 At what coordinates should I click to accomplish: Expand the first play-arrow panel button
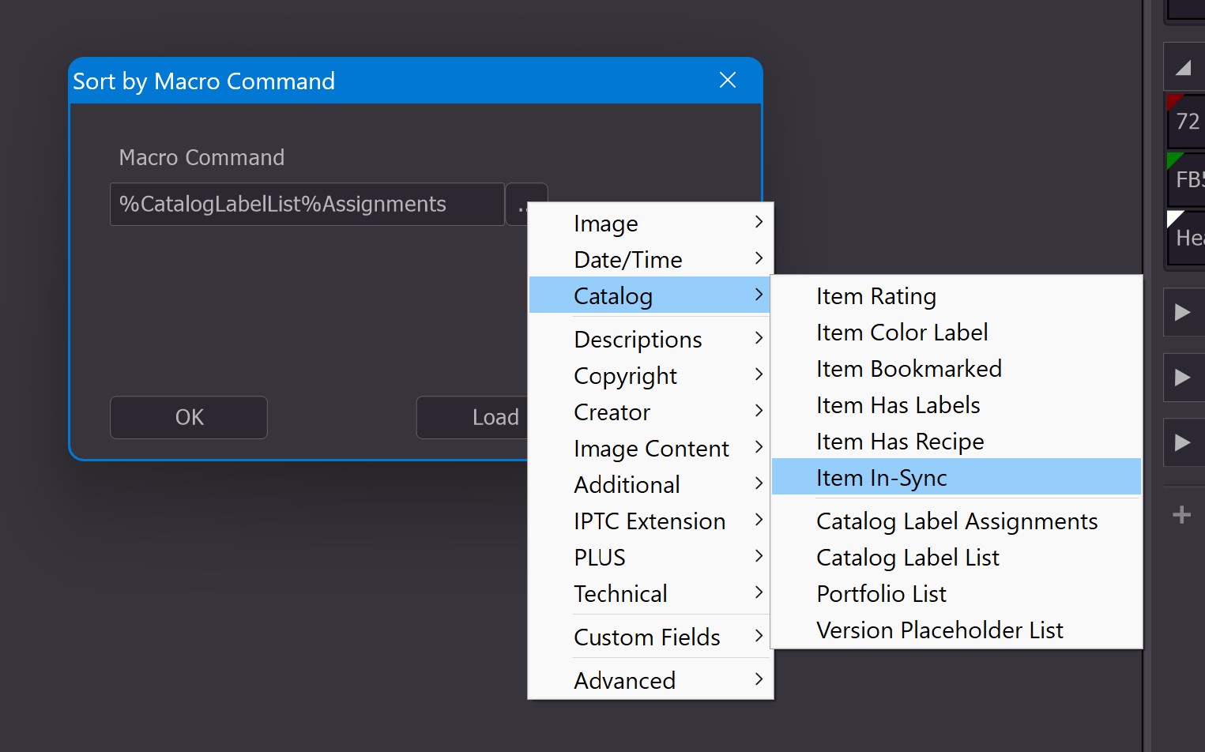point(1183,312)
